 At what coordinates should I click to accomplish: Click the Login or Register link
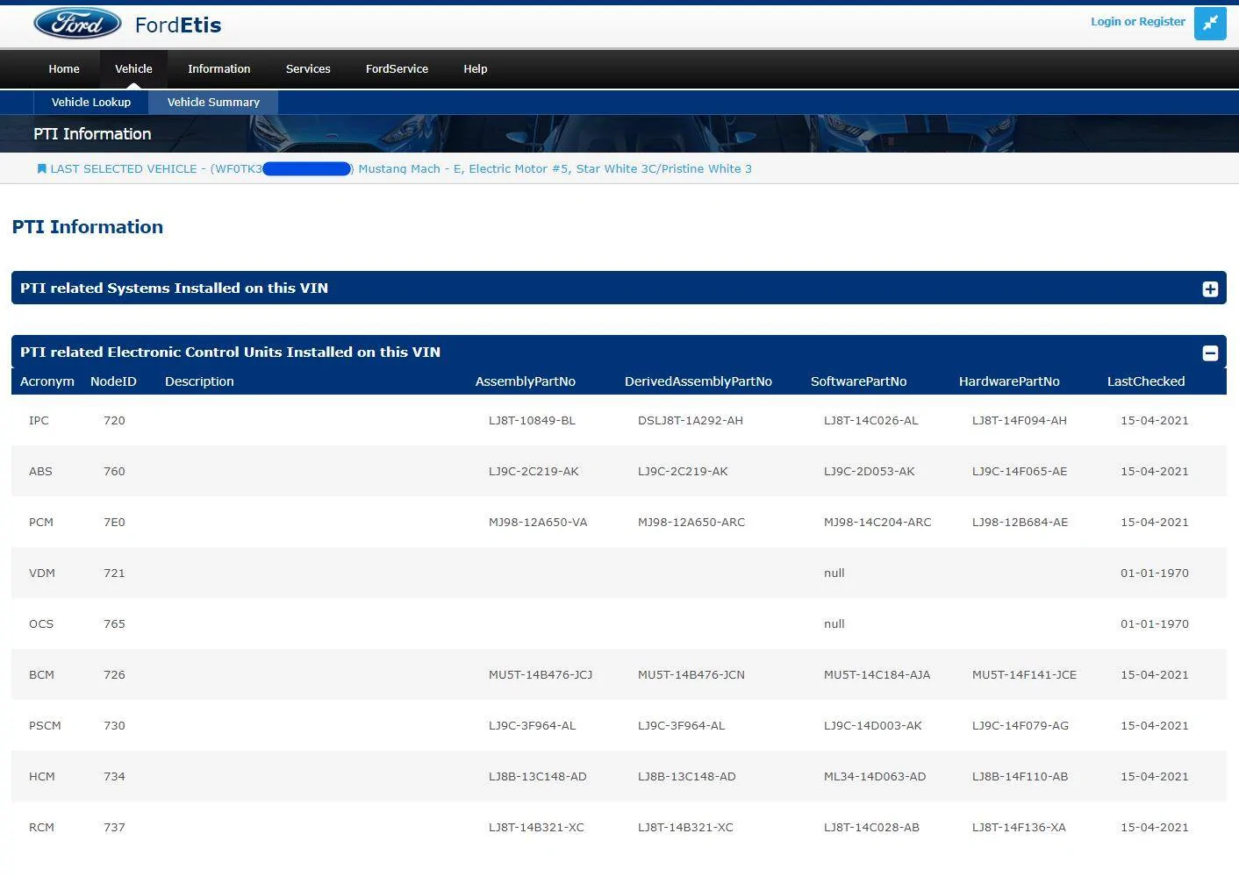pos(1138,21)
